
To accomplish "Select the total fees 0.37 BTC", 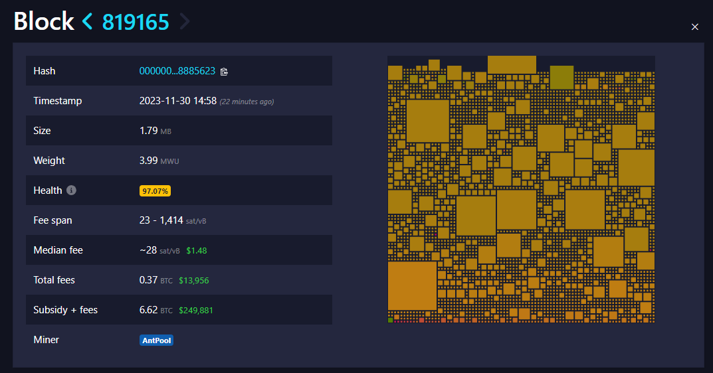I will [156, 280].
